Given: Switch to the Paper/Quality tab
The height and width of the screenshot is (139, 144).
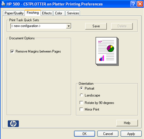Looking at the screenshot, I should tap(14, 13).
